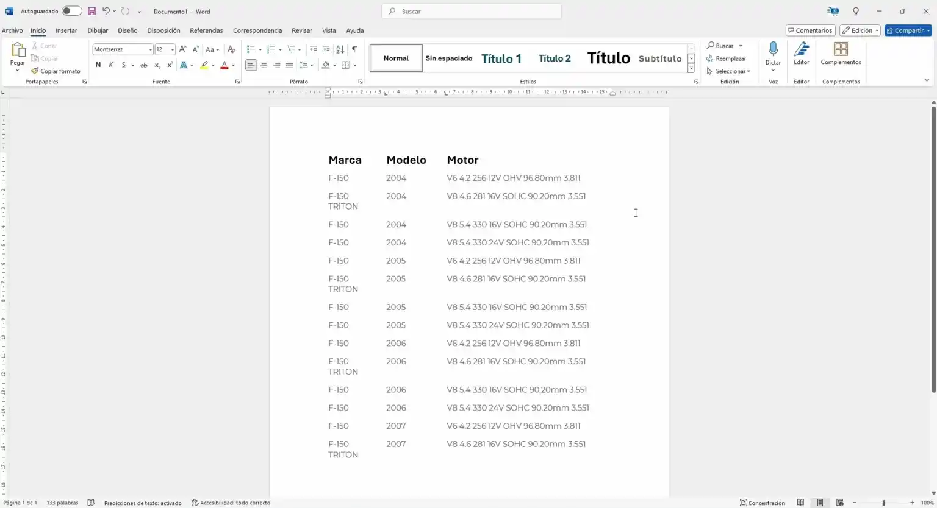Decrease font size
The image size is (937, 508).
[195, 49]
